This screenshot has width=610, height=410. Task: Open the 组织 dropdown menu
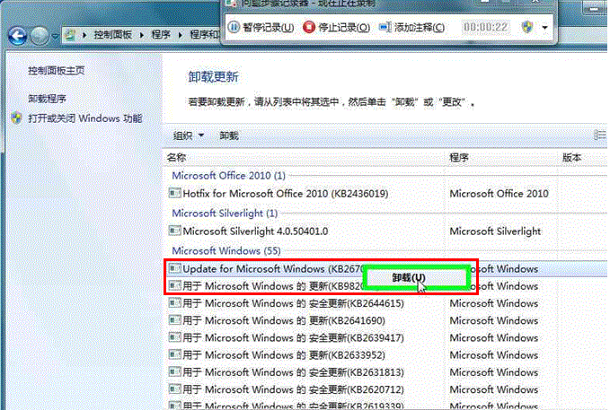tap(189, 135)
